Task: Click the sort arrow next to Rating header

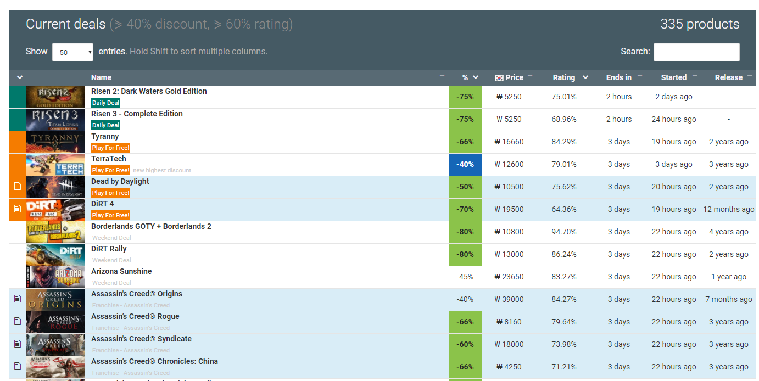Action: click(585, 77)
